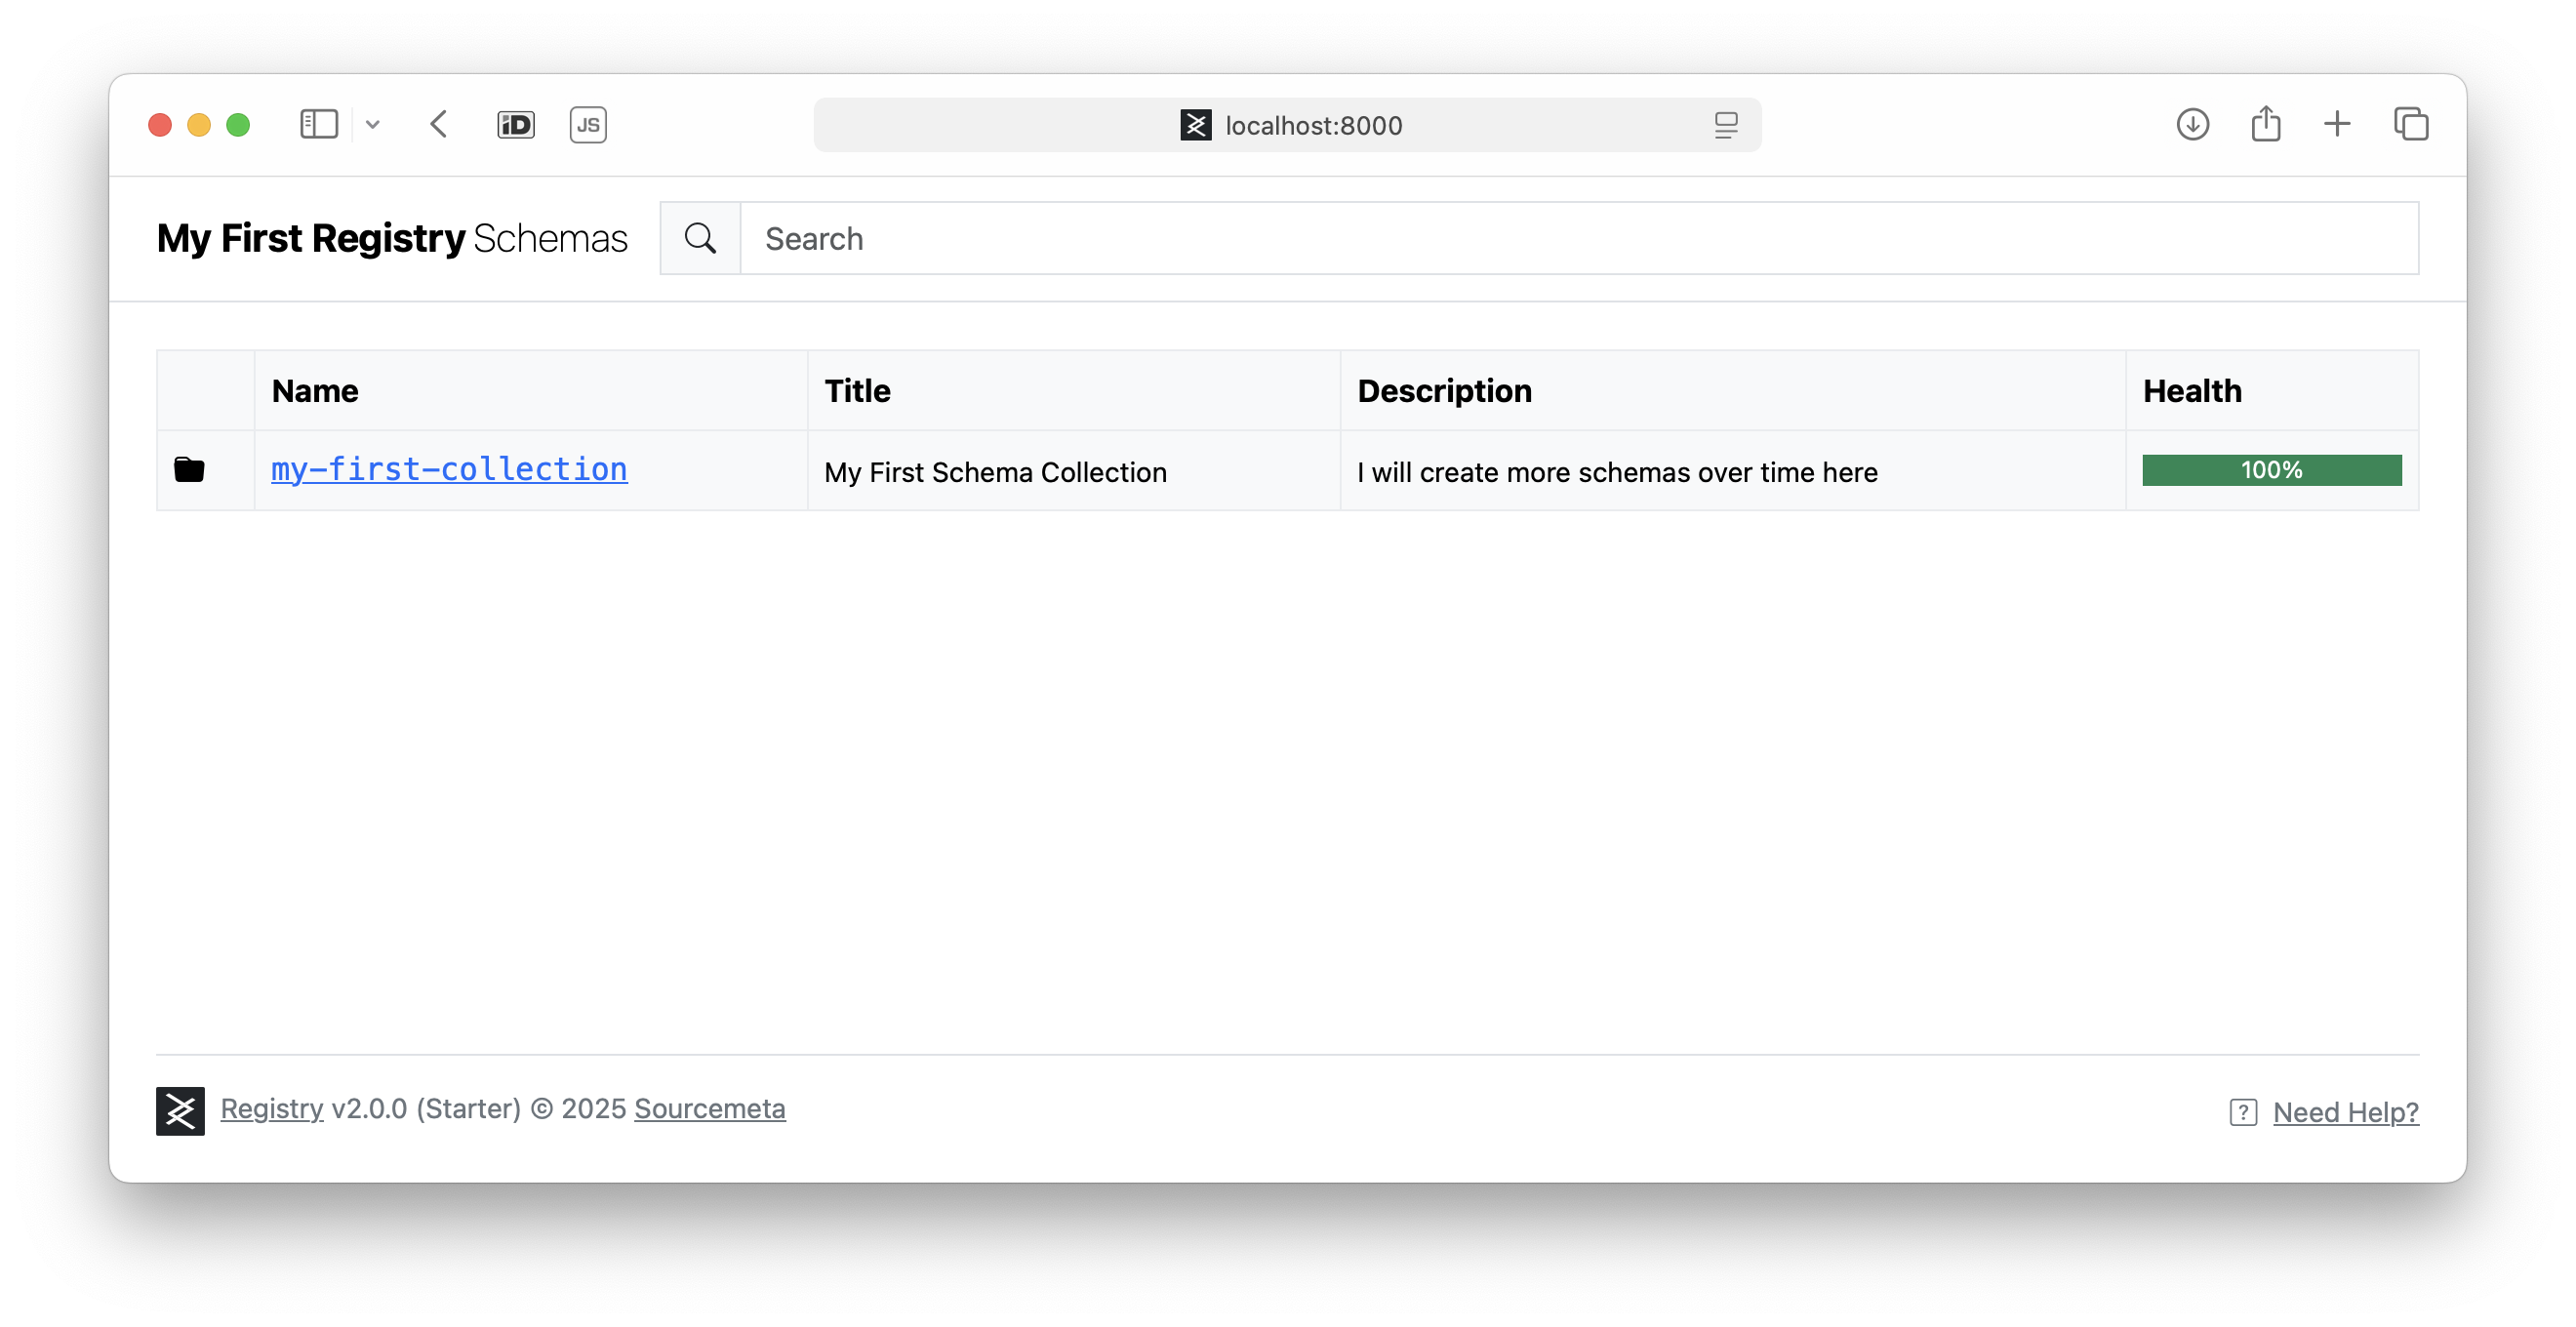Viewport: 2576px width, 1327px height.
Task: Open tab overview with the tabs icon
Action: (x=2412, y=124)
